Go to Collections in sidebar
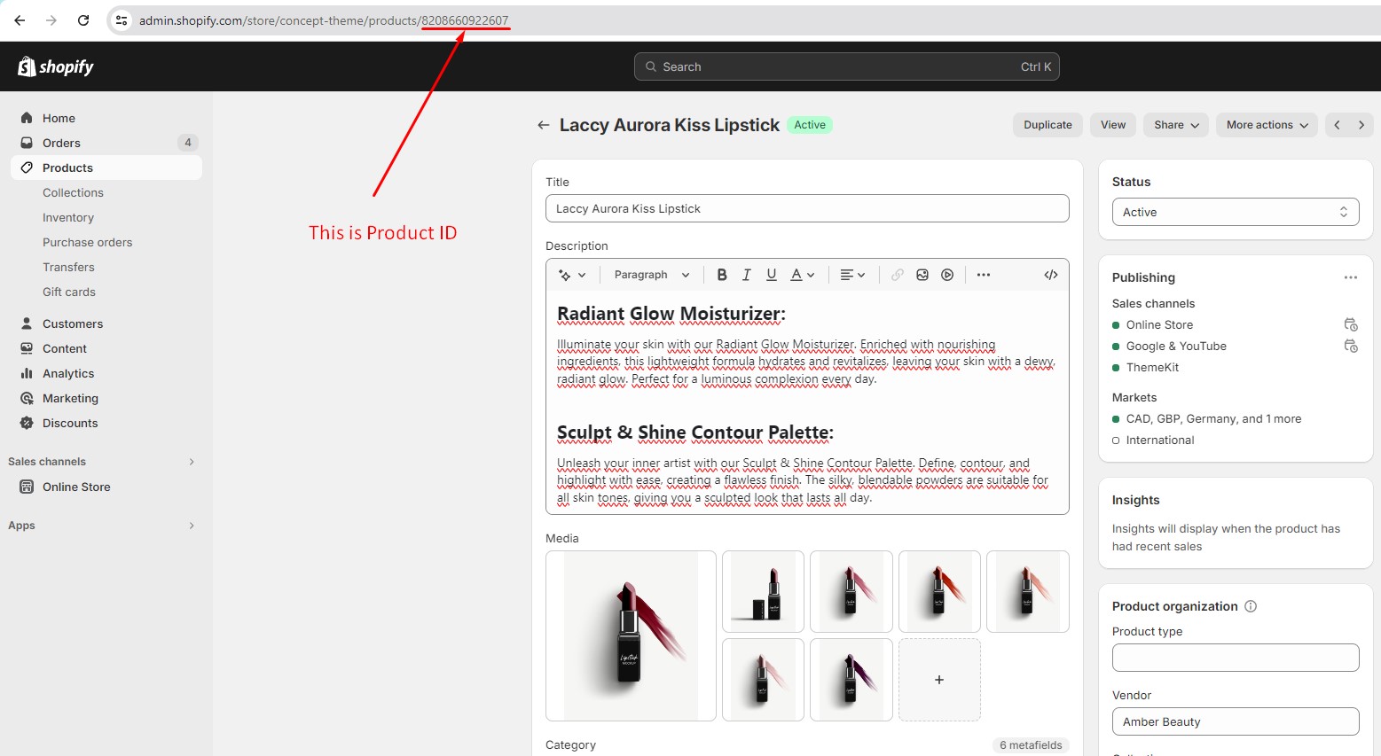 (73, 192)
